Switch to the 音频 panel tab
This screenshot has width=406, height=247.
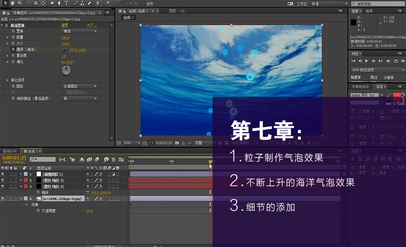click(369, 11)
